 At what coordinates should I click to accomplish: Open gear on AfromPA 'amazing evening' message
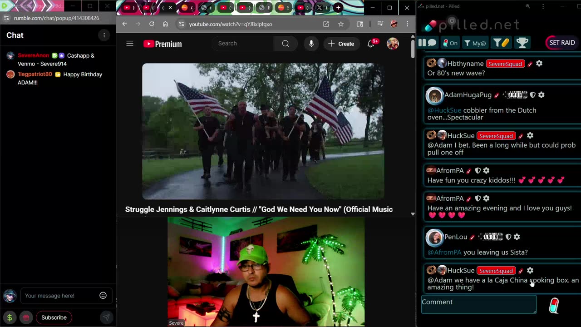(486, 198)
